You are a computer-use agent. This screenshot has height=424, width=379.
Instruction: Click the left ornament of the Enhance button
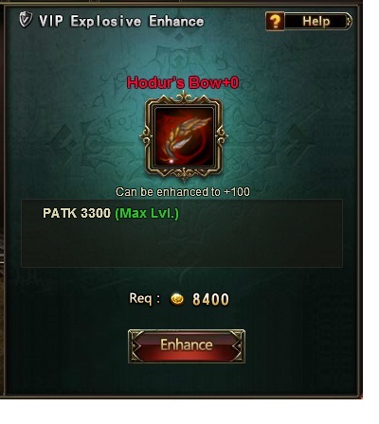click(135, 346)
